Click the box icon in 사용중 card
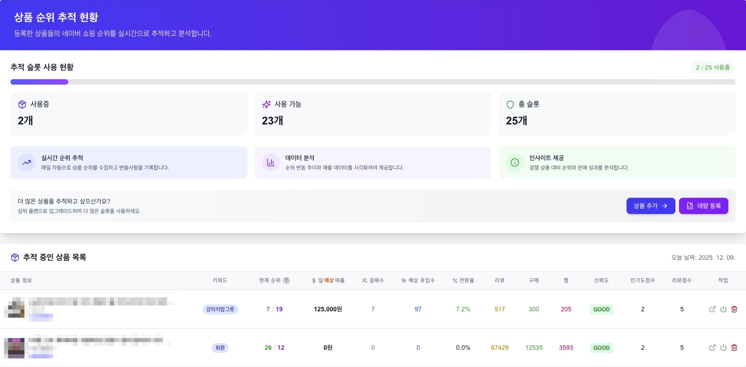 (22, 105)
